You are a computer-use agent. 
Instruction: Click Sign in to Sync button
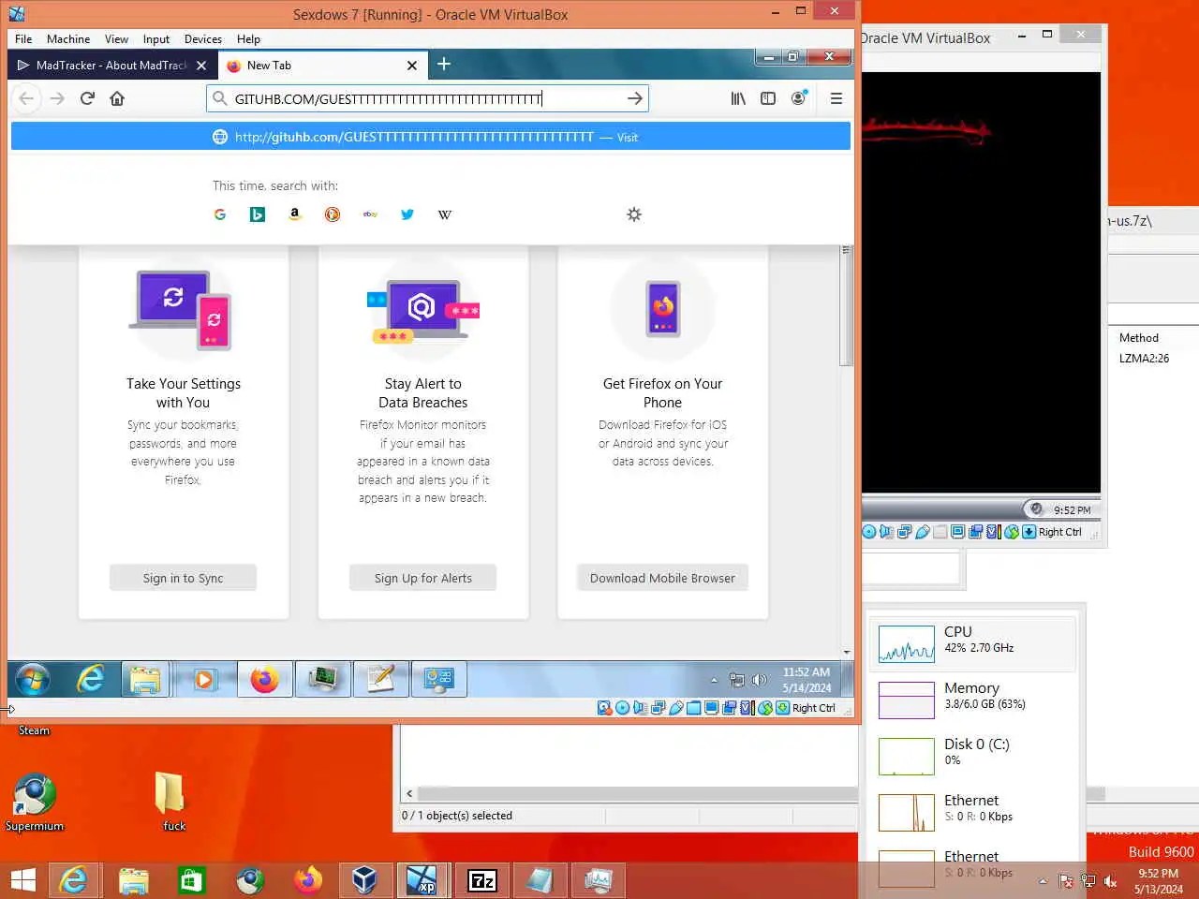[x=183, y=578]
